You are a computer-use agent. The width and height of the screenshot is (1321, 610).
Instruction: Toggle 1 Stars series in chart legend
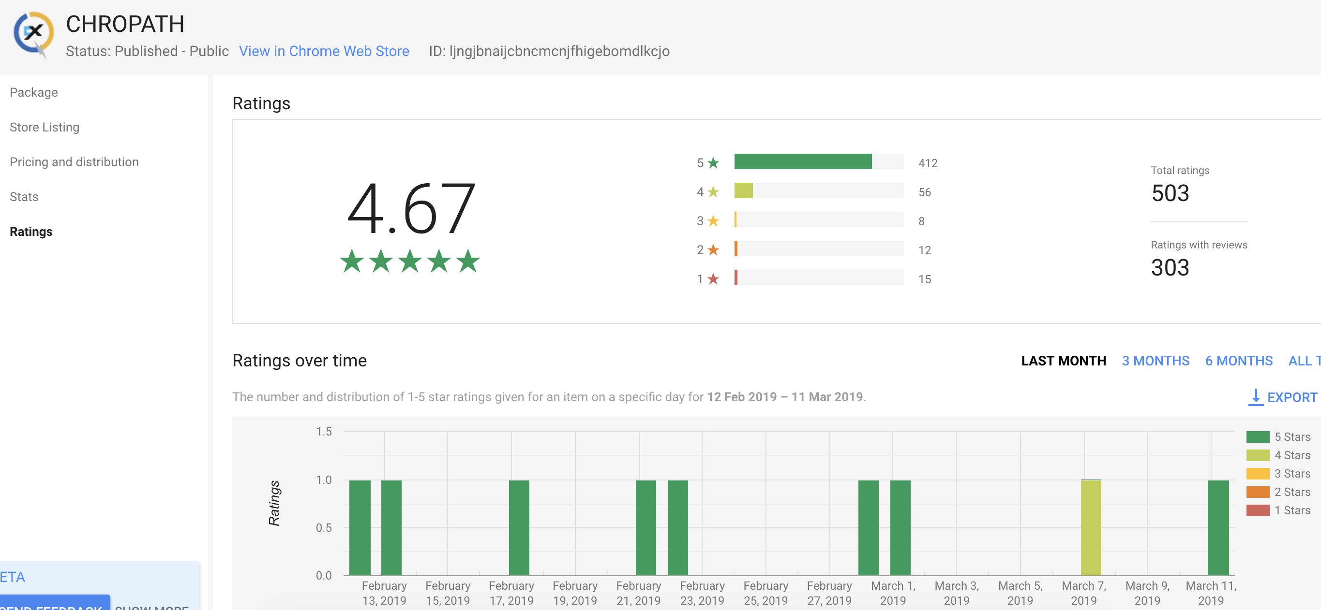pyautogui.click(x=1291, y=510)
